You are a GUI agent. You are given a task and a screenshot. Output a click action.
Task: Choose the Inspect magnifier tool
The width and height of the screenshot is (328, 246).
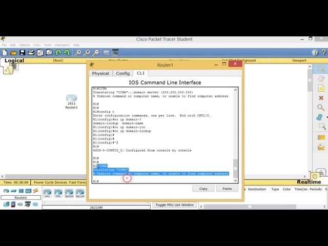[321, 108]
